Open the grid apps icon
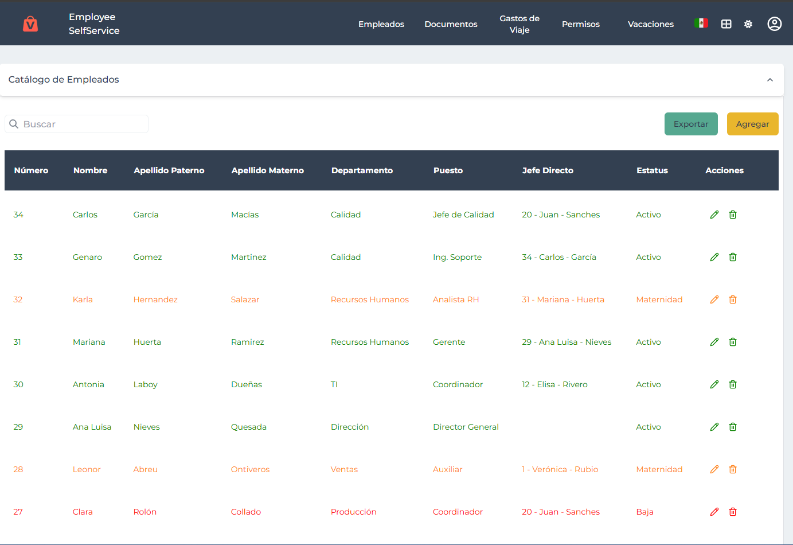 coord(726,24)
